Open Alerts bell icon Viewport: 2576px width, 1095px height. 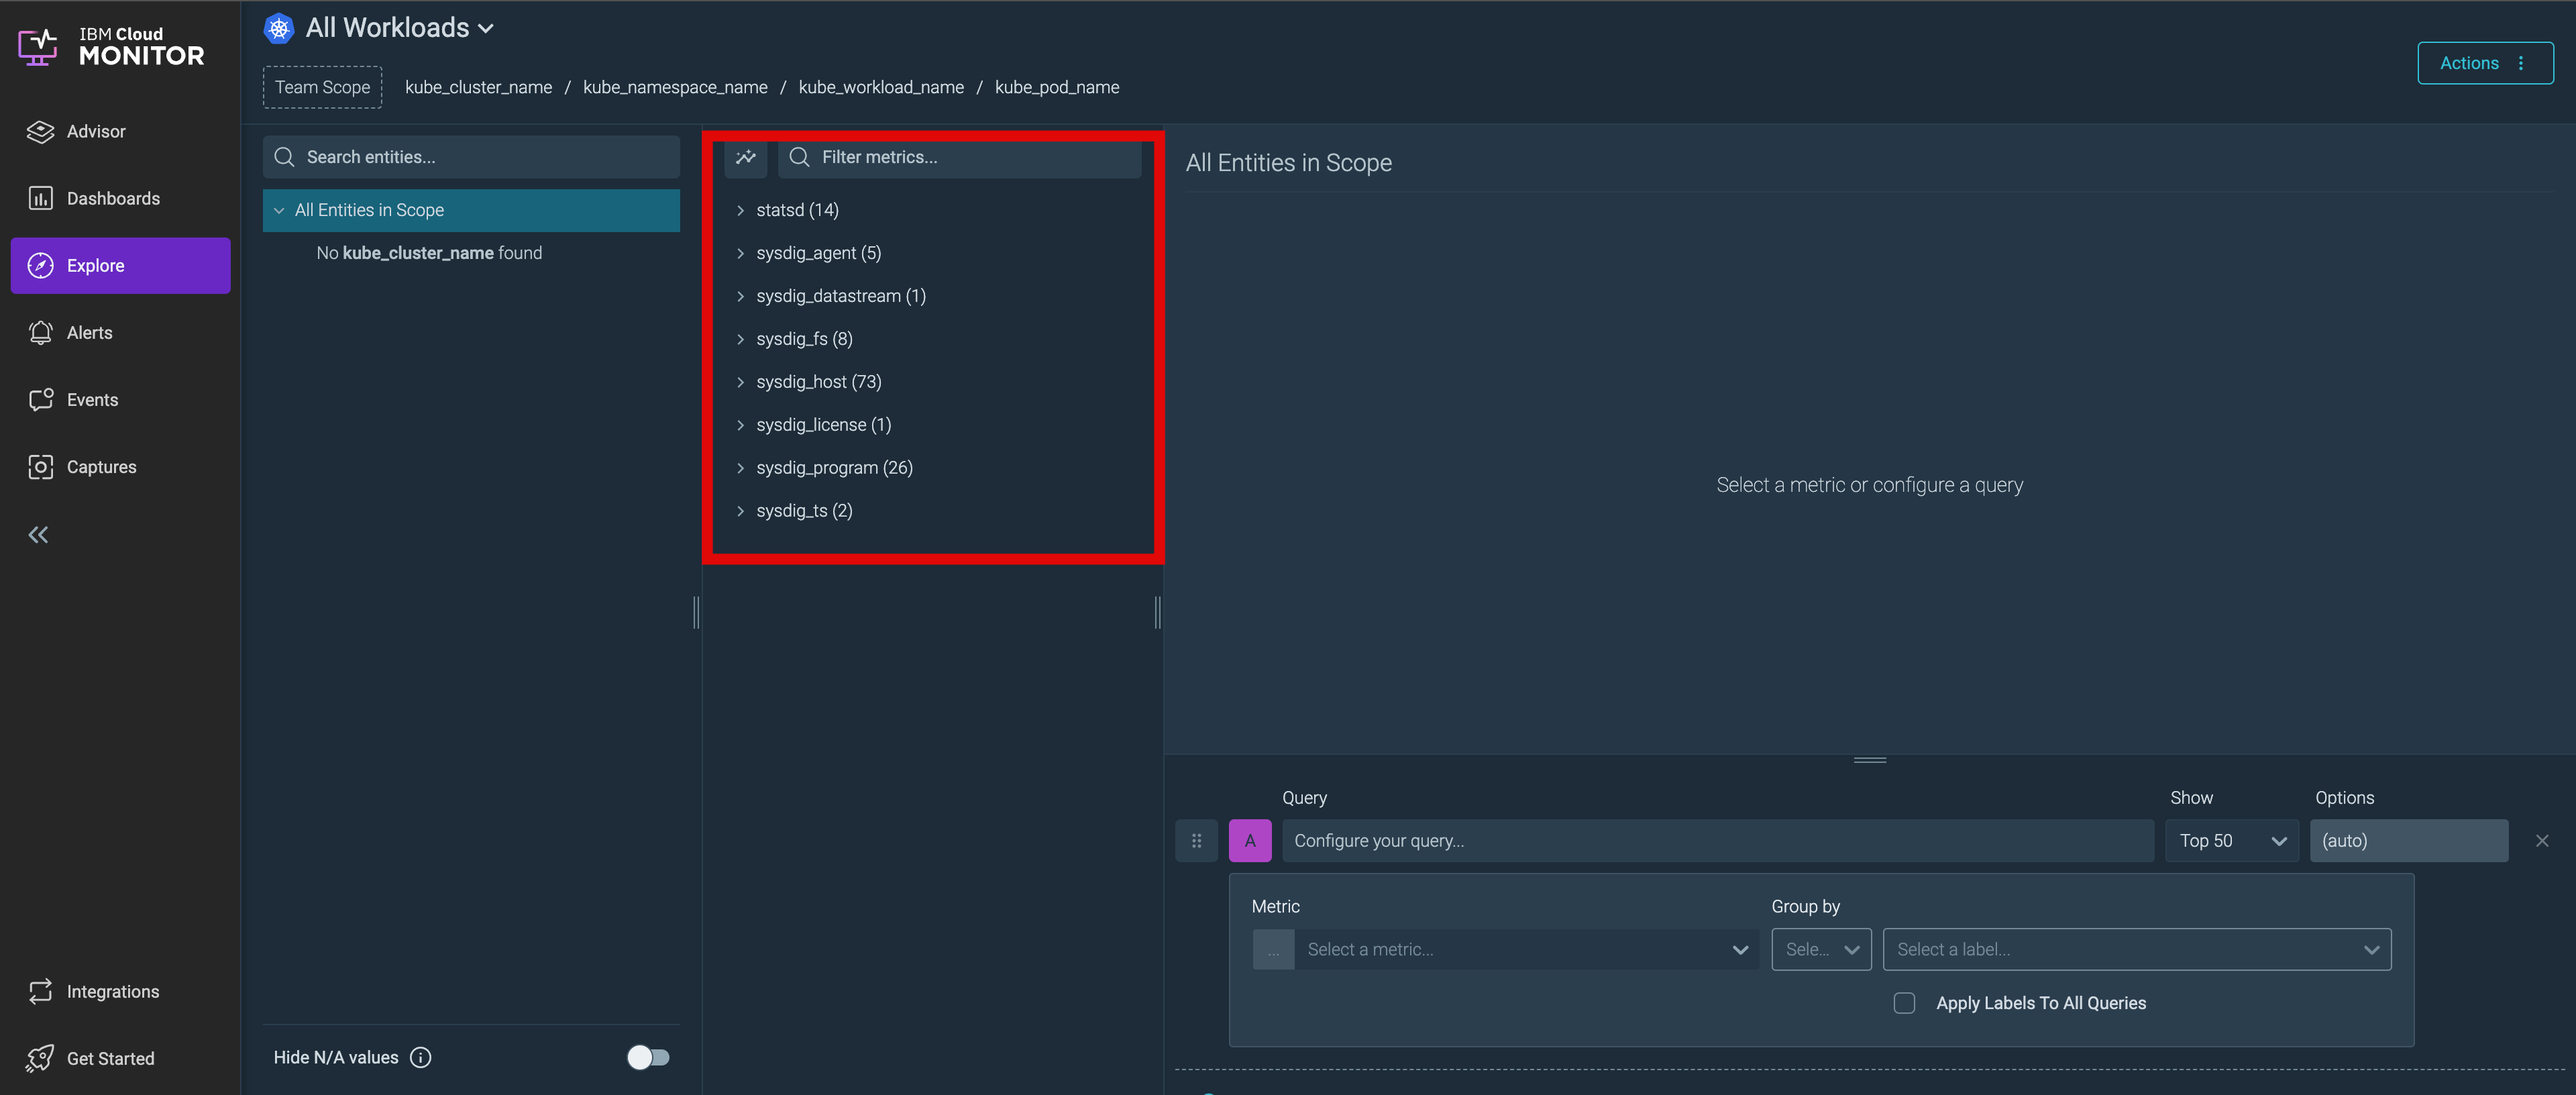(40, 332)
